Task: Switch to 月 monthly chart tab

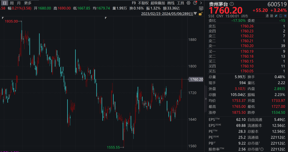Action: (x=19, y=3)
